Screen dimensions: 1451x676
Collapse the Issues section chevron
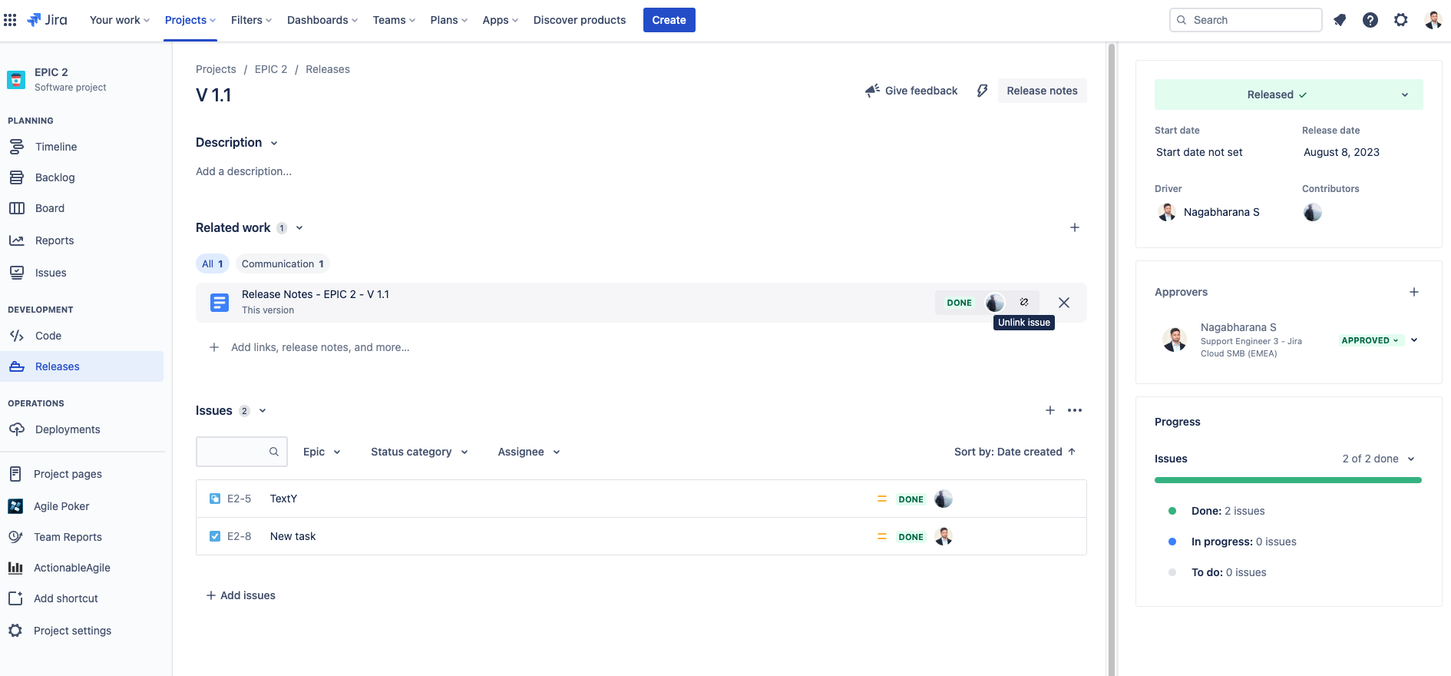tap(263, 411)
